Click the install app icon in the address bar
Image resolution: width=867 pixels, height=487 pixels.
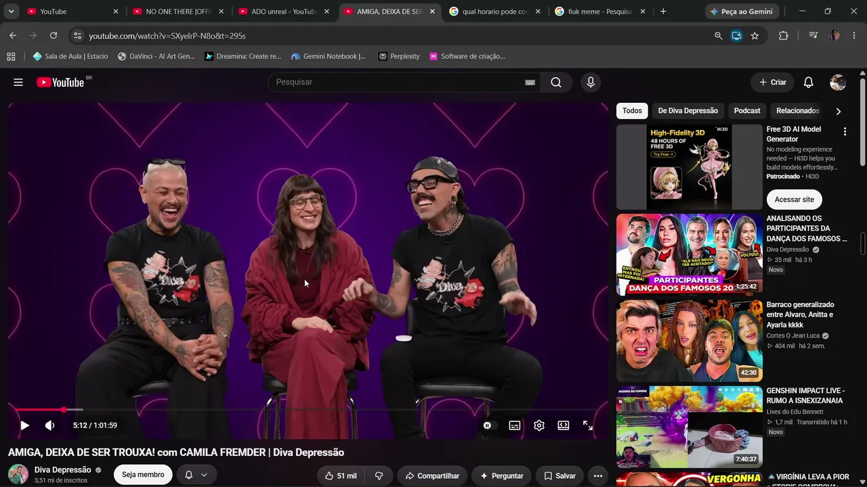click(x=736, y=36)
